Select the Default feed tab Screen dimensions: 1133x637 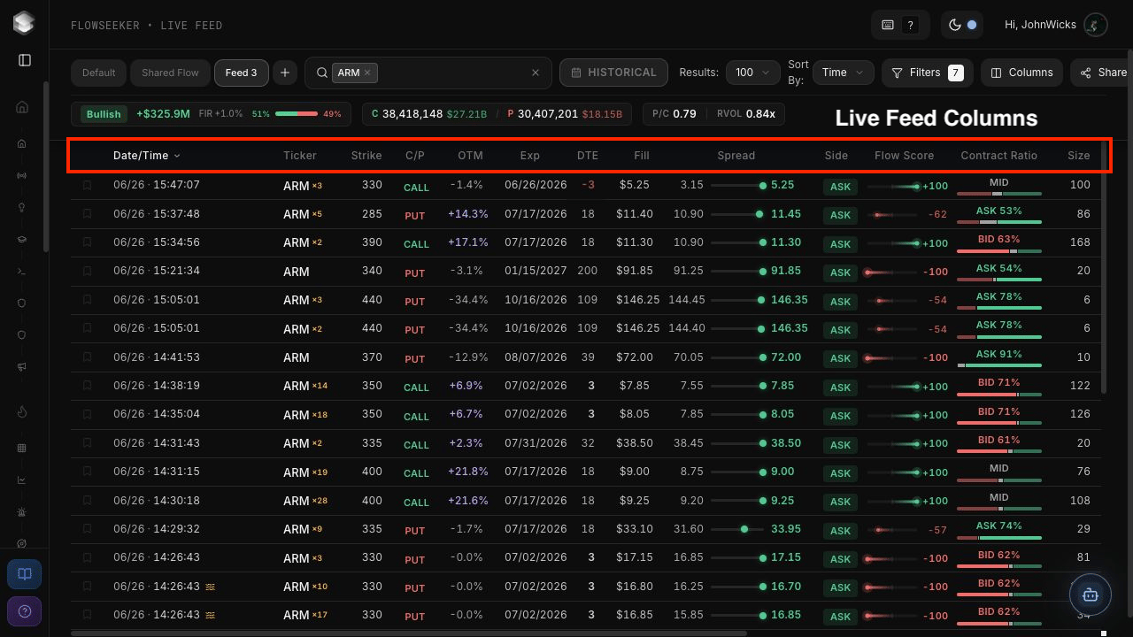coord(99,73)
